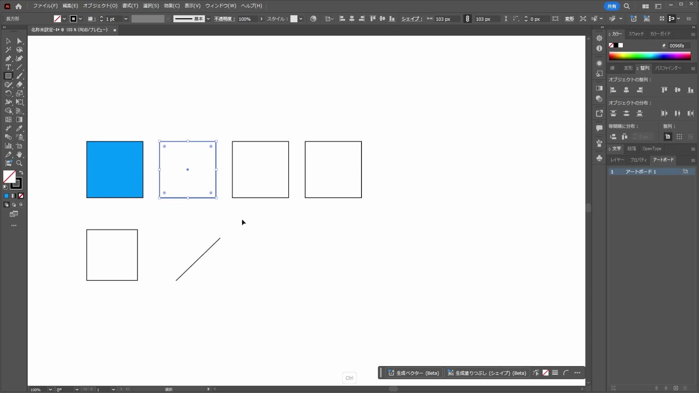Click the 変形 link in control bar
This screenshot has height=393, width=699.
tap(569, 19)
